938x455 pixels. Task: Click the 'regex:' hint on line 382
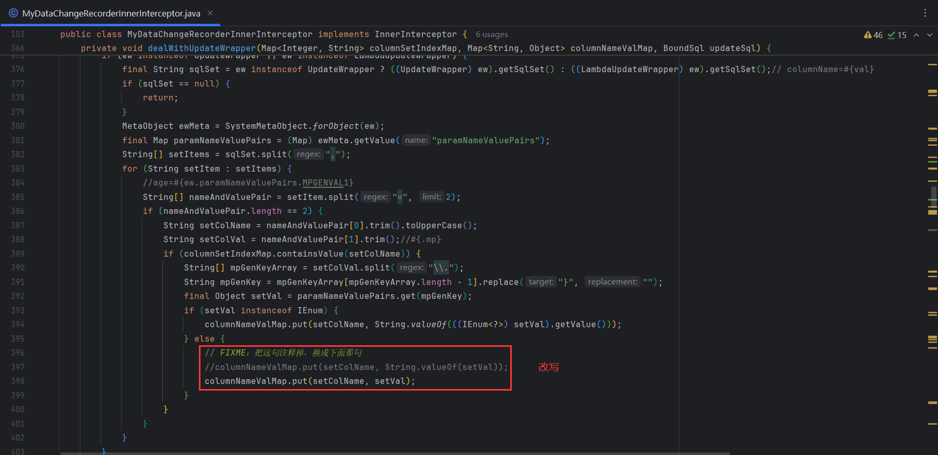[309, 154]
